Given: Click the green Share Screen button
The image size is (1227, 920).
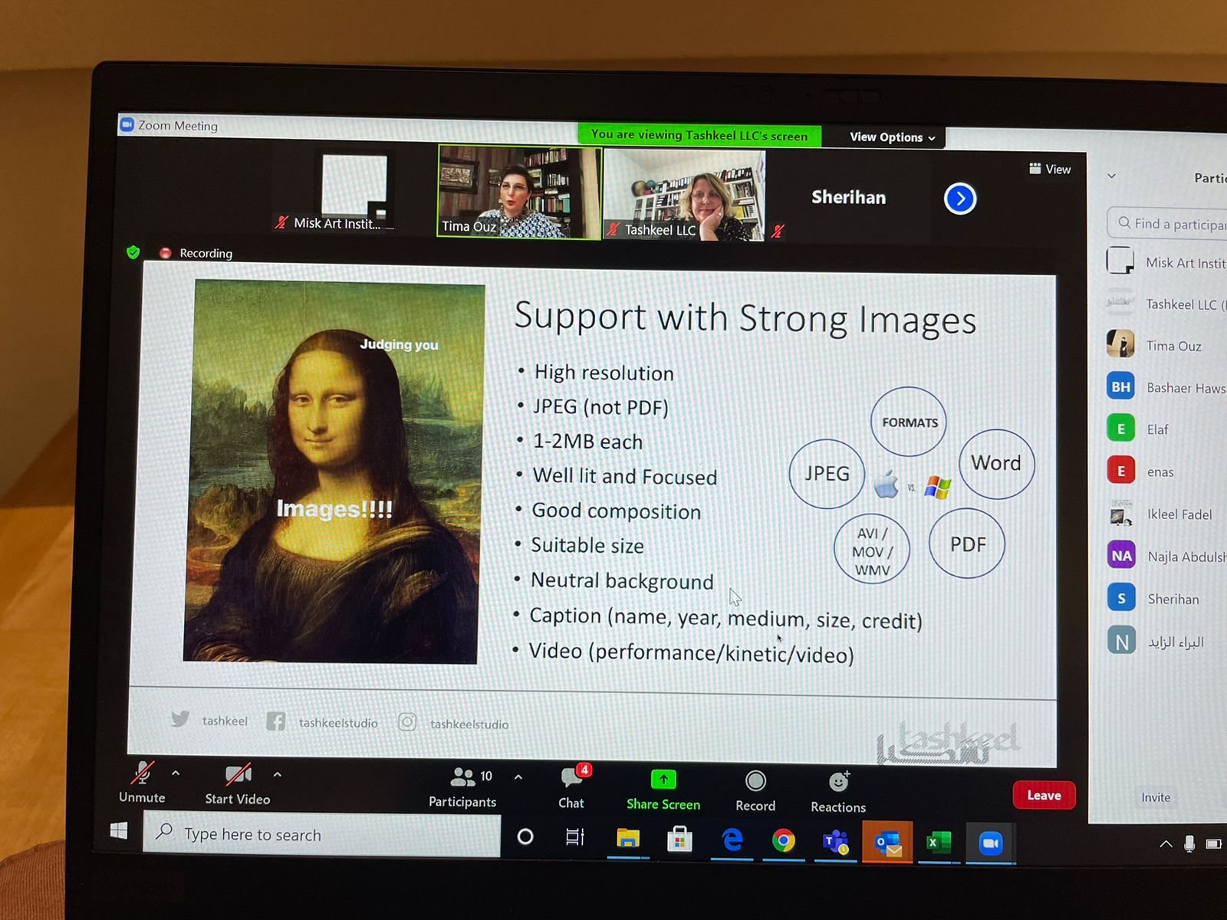Looking at the screenshot, I should 663,790.
